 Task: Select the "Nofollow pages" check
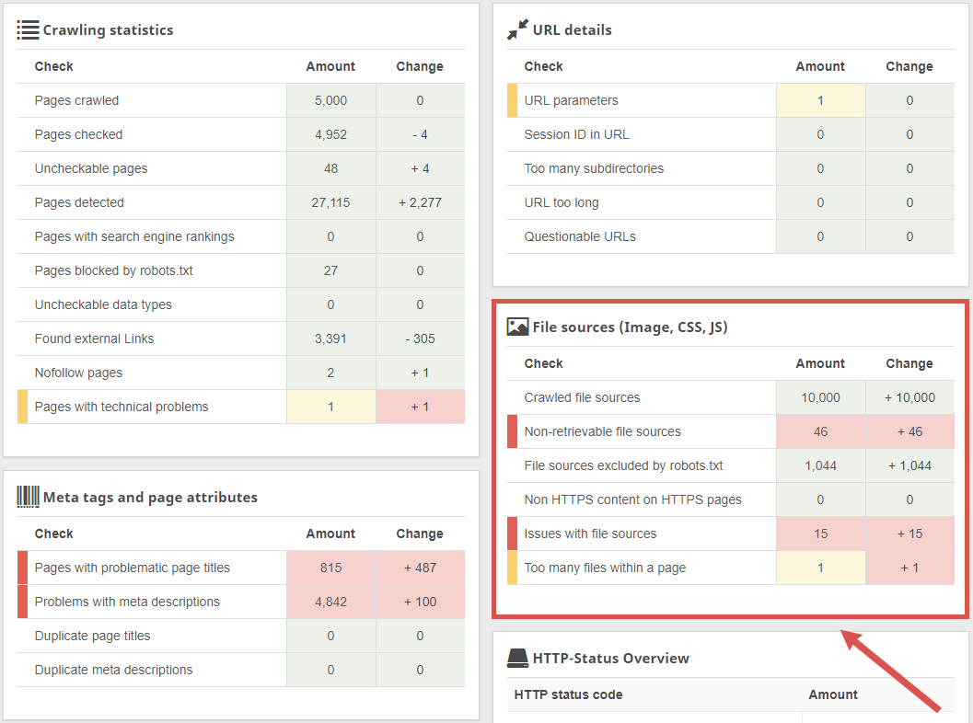point(79,373)
